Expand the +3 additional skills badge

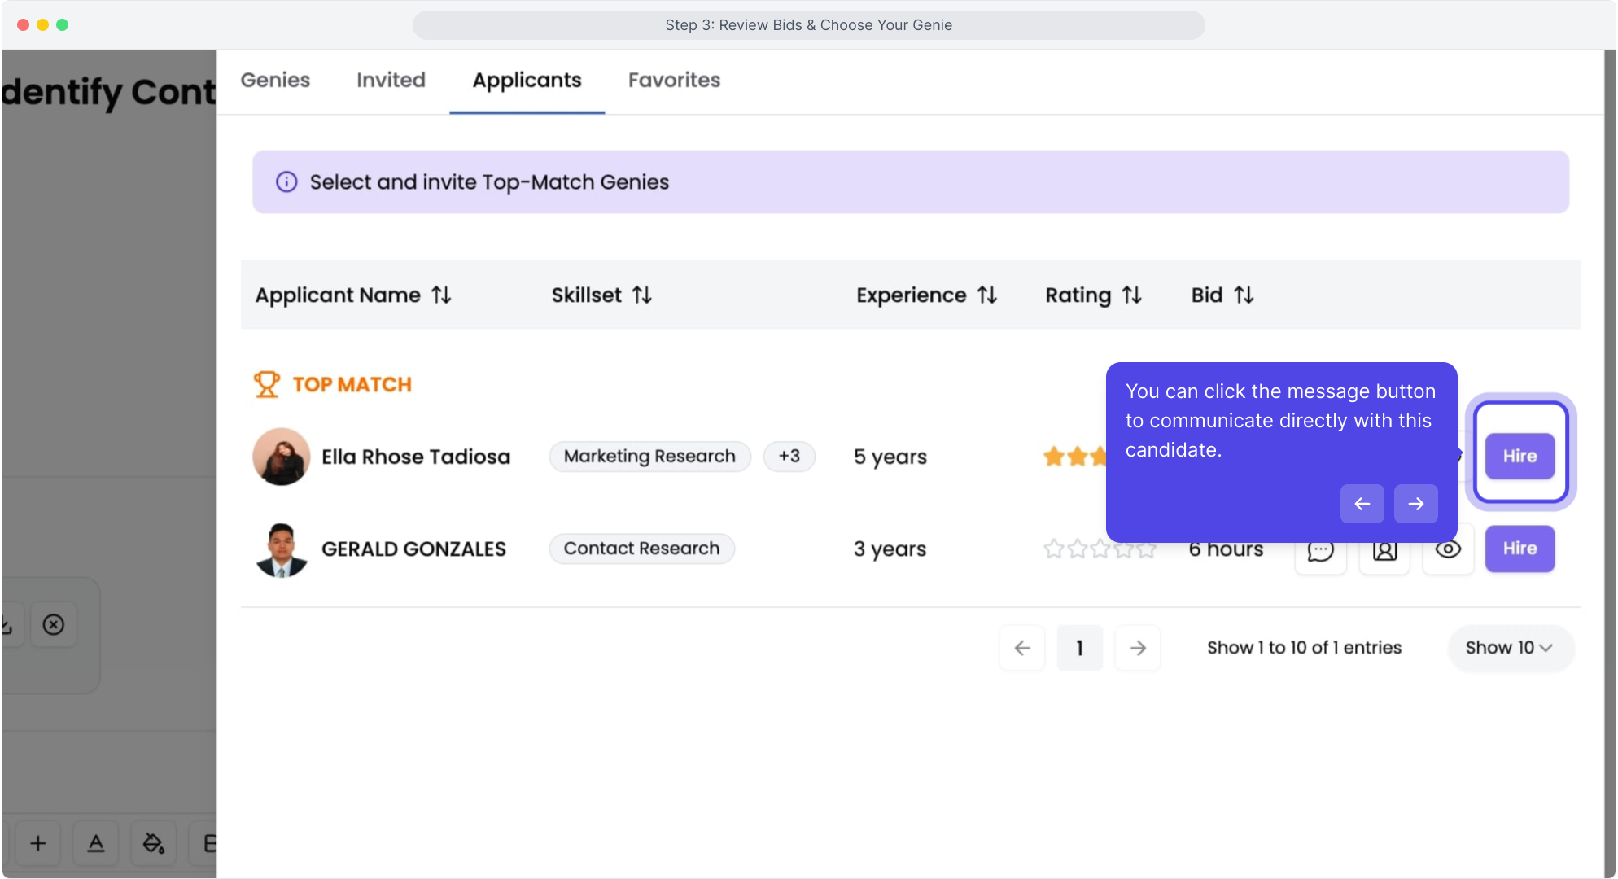789,456
